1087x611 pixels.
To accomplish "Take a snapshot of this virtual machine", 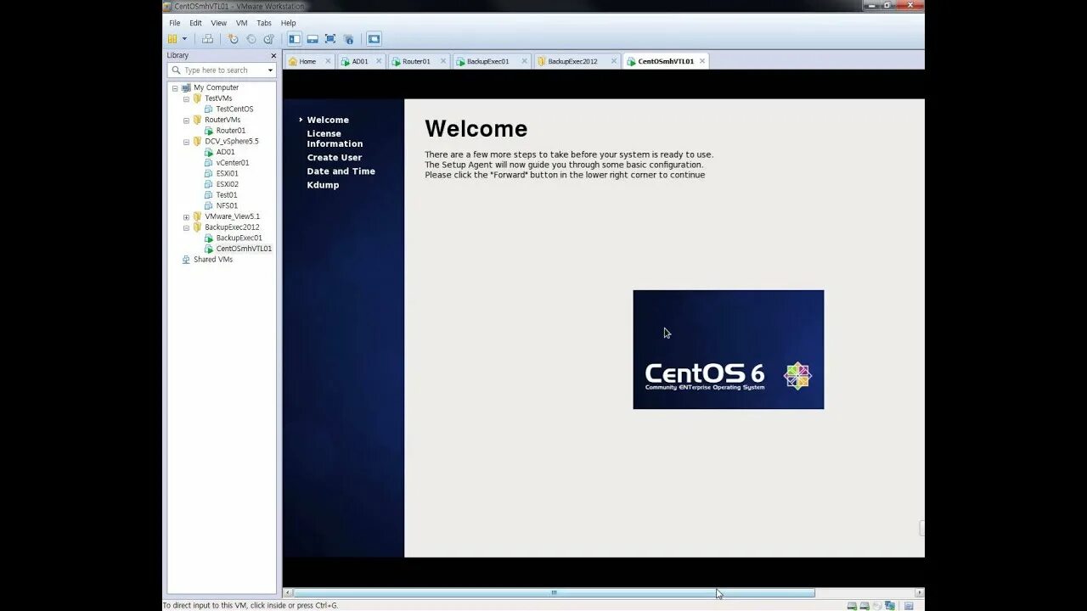I will tap(233, 39).
